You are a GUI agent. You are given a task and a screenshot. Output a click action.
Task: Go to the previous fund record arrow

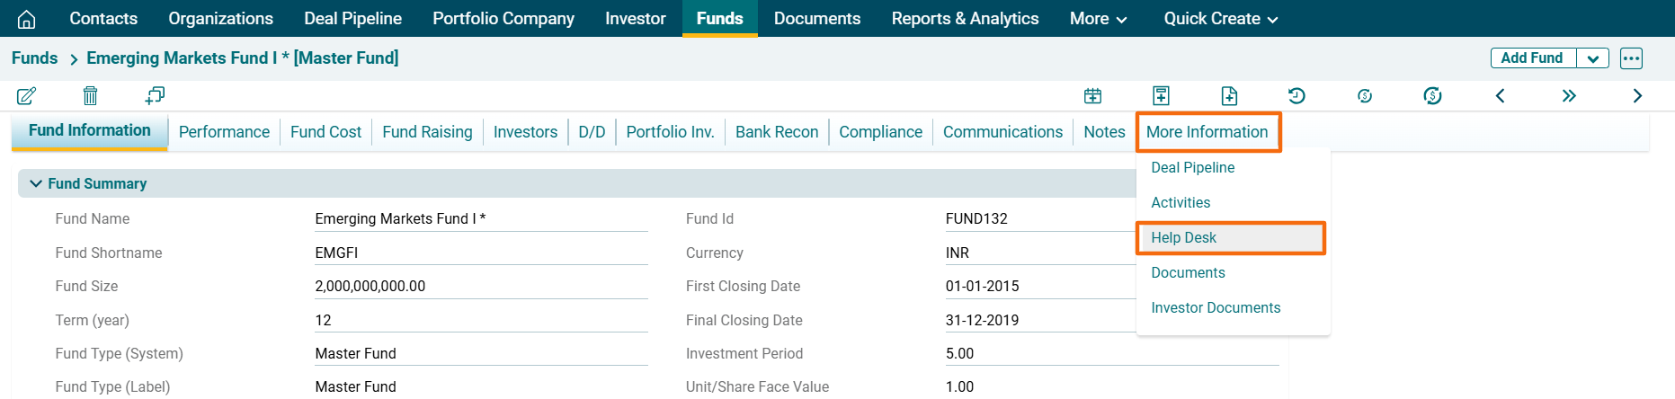1500,96
